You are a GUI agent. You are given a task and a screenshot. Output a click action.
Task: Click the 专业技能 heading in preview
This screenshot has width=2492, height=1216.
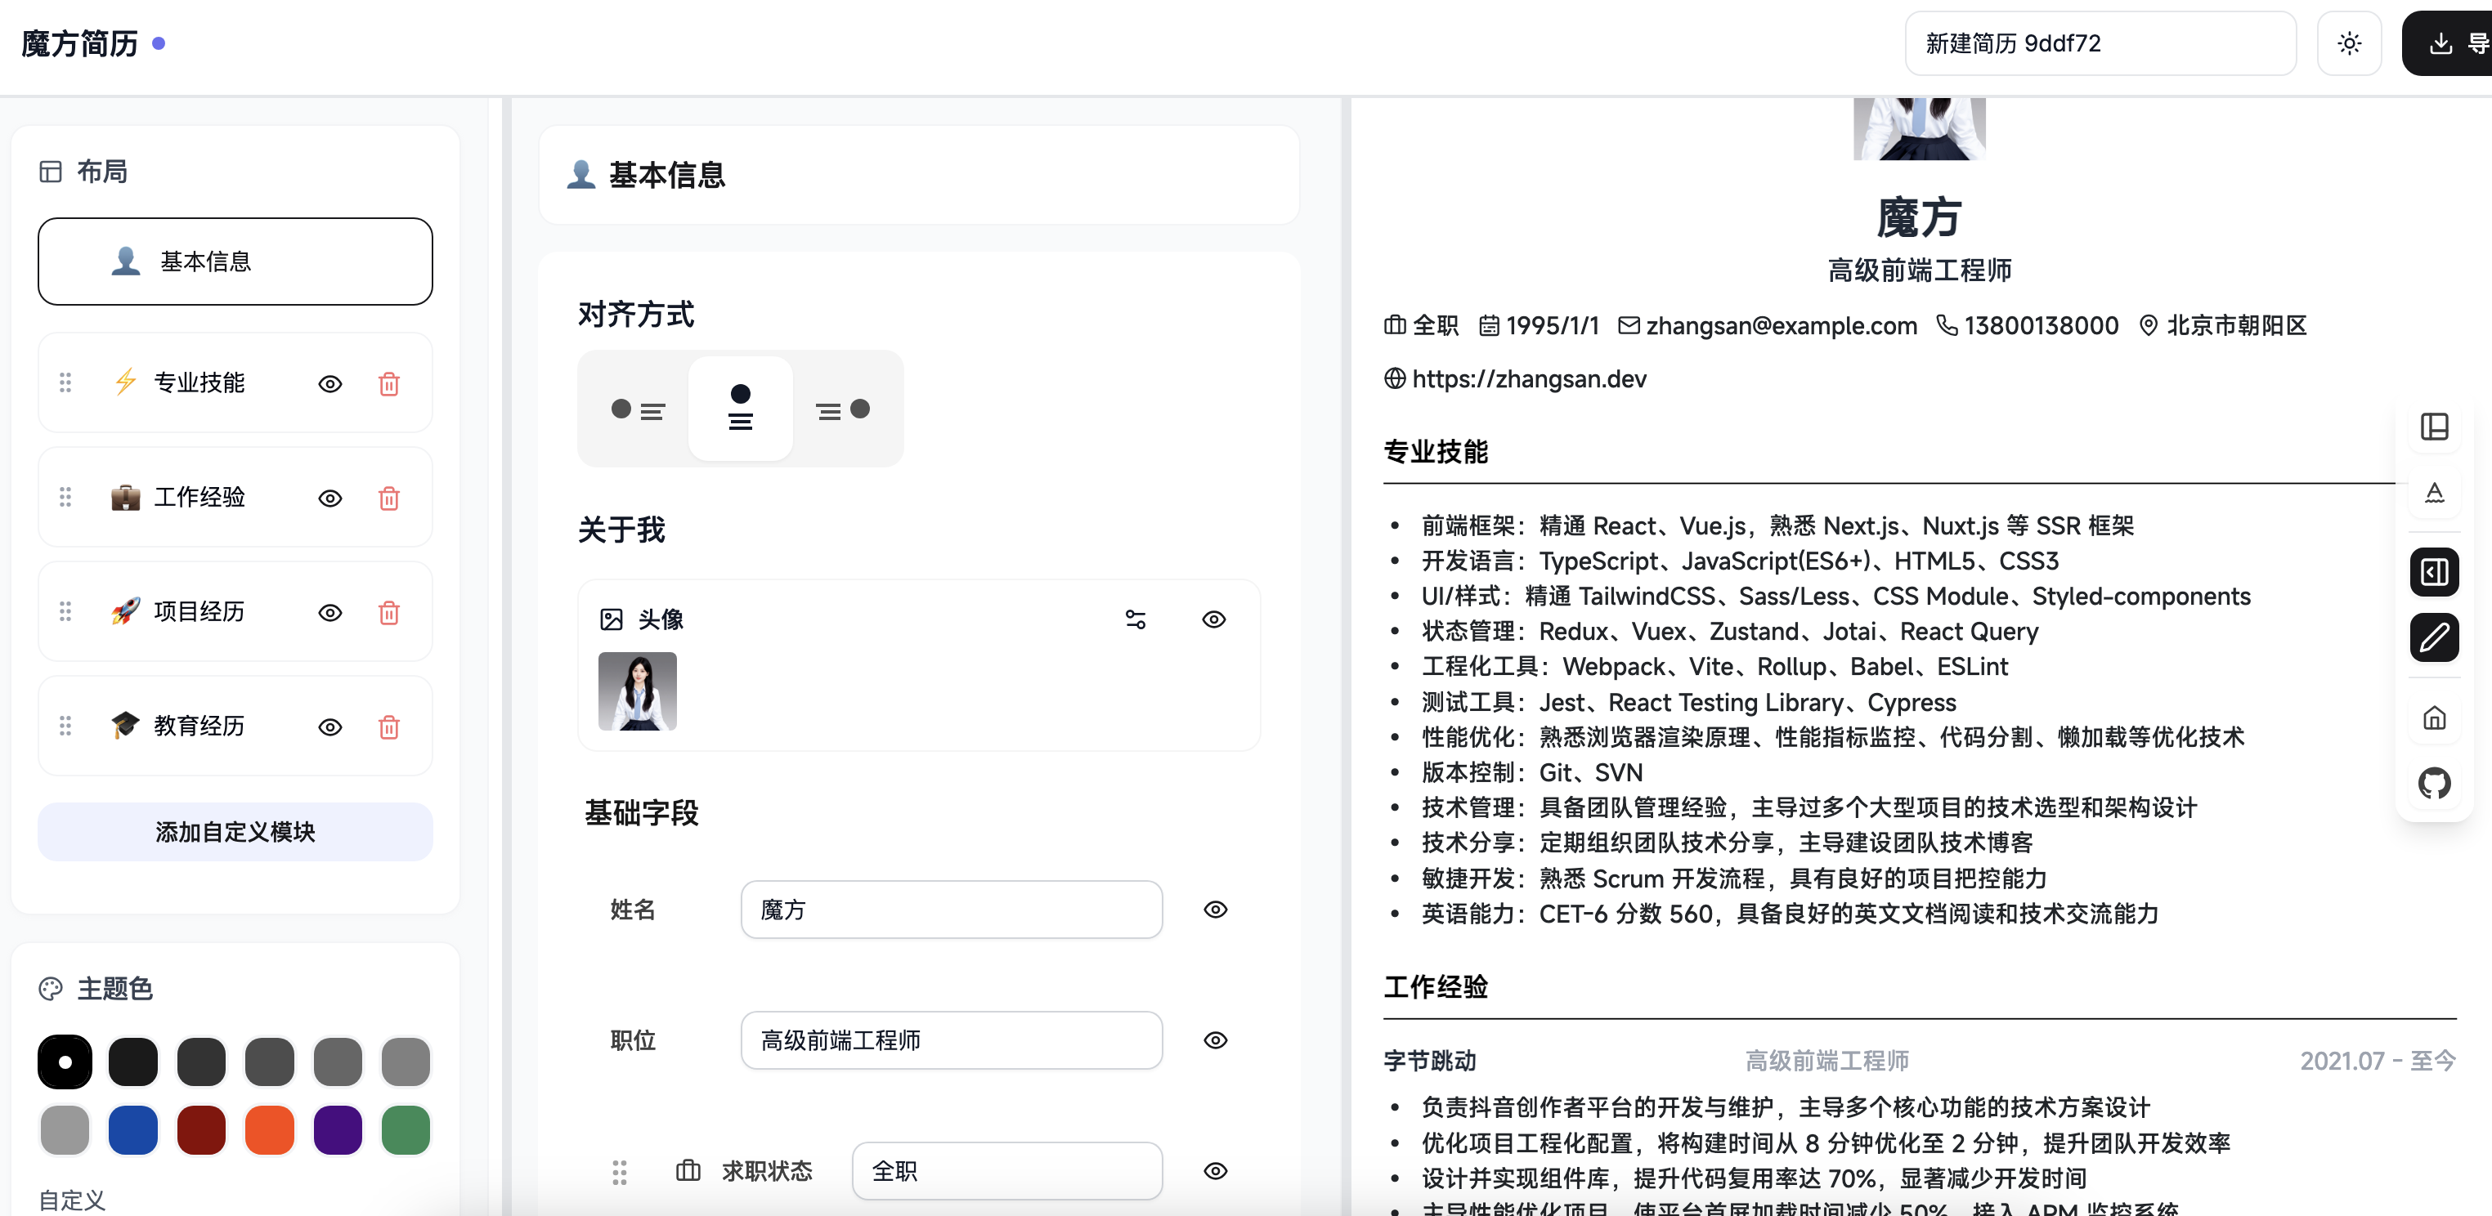click(1436, 451)
